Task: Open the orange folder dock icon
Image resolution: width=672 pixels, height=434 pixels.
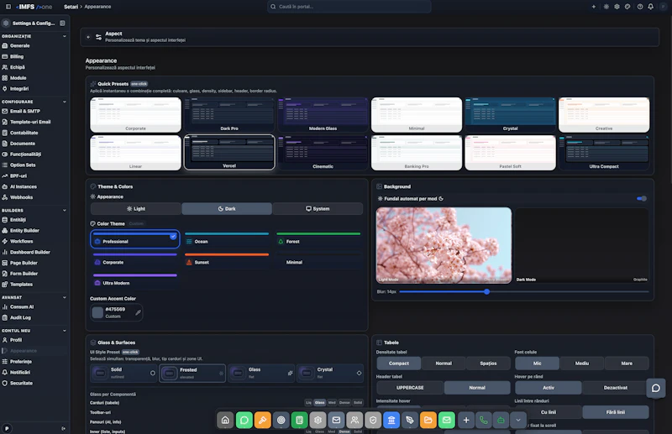Action: pyautogui.click(x=428, y=421)
